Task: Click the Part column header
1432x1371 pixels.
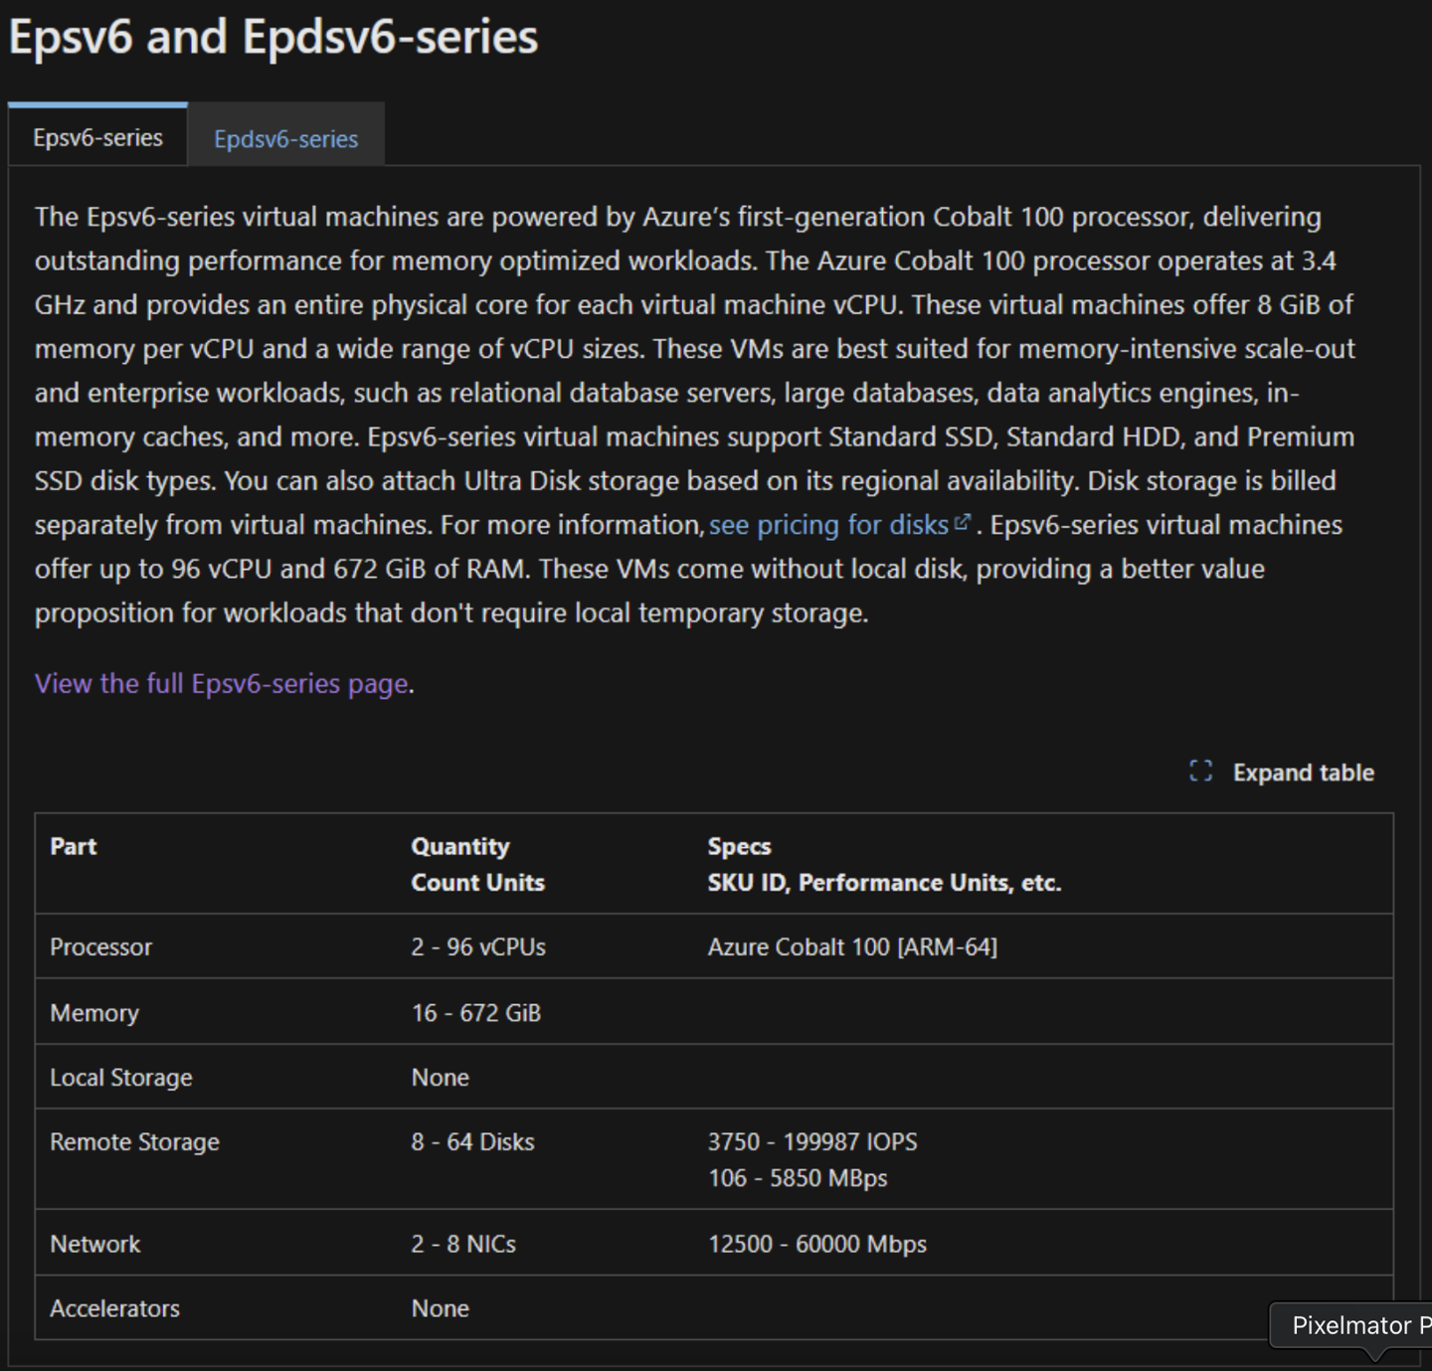Action: tap(74, 846)
